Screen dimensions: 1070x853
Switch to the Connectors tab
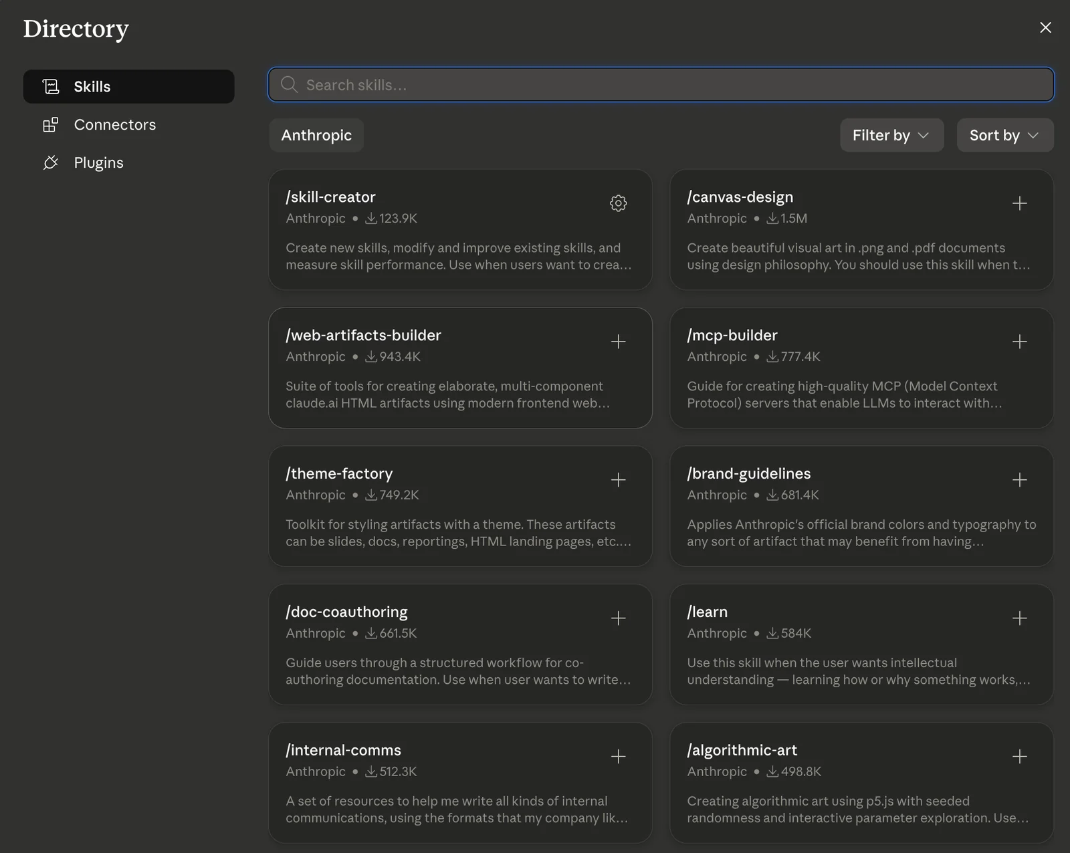[x=128, y=124]
